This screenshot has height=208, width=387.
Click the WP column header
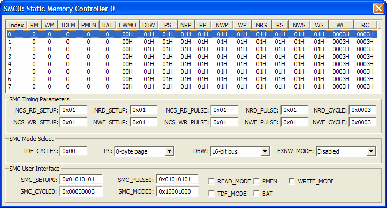(242, 25)
